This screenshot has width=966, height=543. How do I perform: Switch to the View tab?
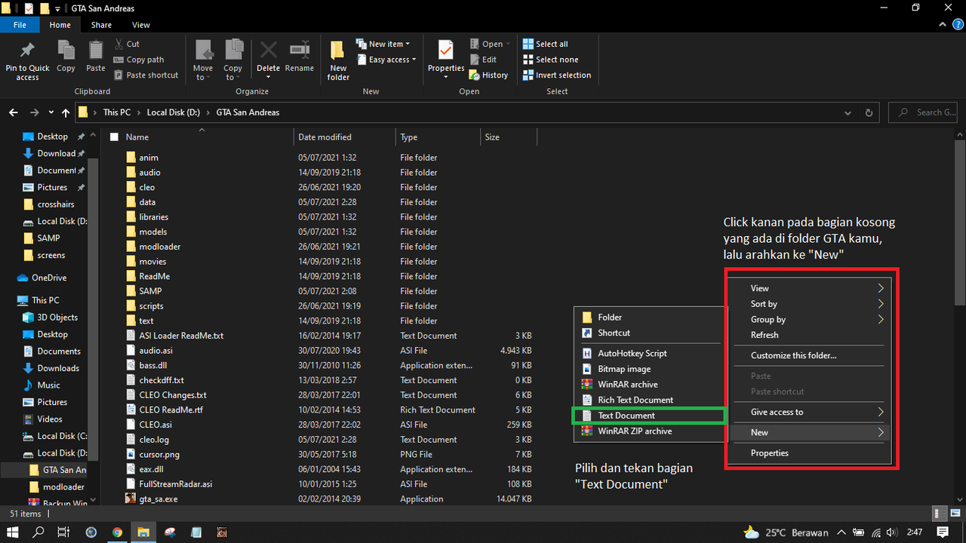(x=141, y=25)
